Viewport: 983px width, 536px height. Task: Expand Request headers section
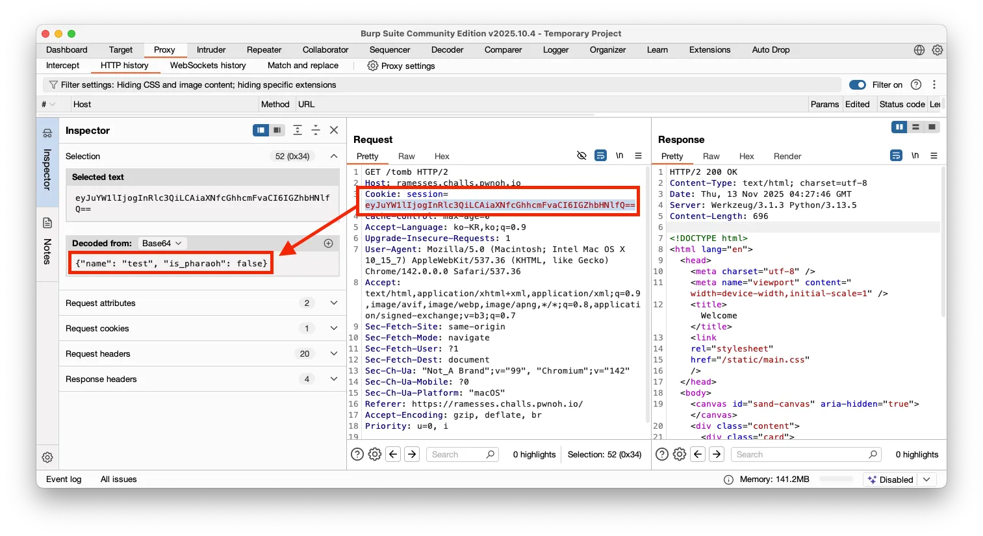334,353
